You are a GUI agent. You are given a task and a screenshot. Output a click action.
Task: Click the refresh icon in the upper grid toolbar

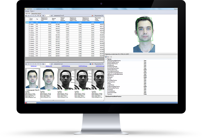26,15
